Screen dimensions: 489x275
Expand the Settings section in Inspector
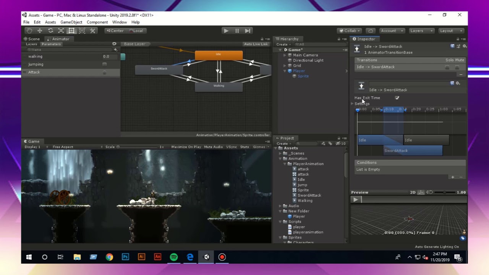click(x=352, y=104)
